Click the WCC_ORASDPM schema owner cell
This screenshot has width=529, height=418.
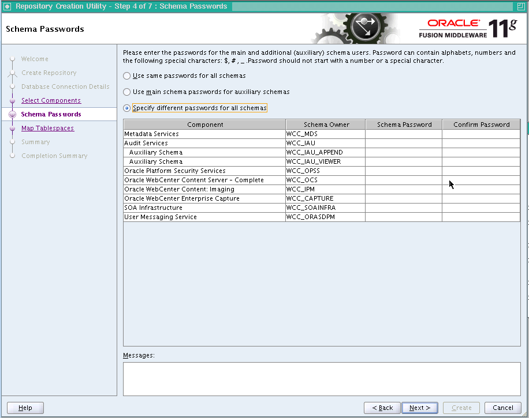[x=325, y=217]
